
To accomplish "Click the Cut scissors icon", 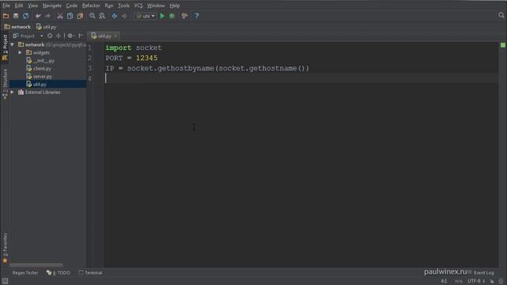I will (x=60, y=16).
